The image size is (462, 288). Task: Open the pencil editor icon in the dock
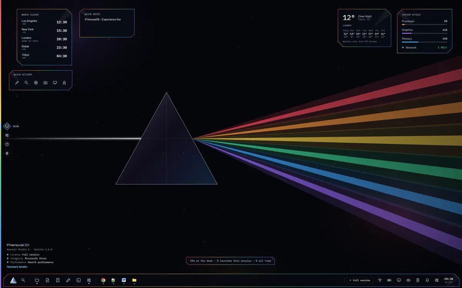[x=68, y=280]
